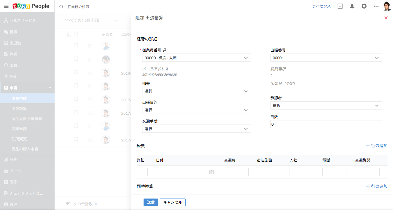Click the キャンセル button
The width and height of the screenshot is (393, 210).
172,202
